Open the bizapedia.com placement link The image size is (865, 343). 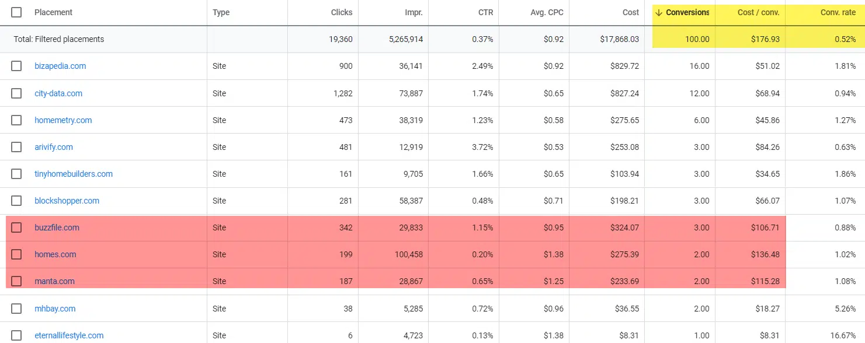point(60,66)
